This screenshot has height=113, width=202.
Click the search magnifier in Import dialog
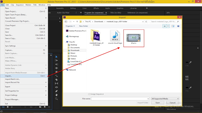coord(178,22)
